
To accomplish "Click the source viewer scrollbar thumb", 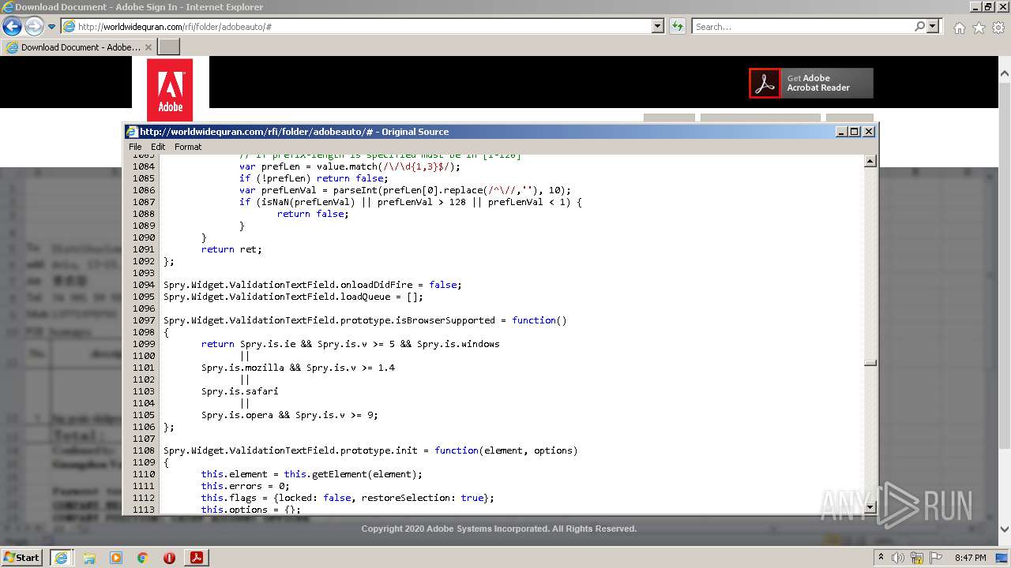I will click(870, 363).
